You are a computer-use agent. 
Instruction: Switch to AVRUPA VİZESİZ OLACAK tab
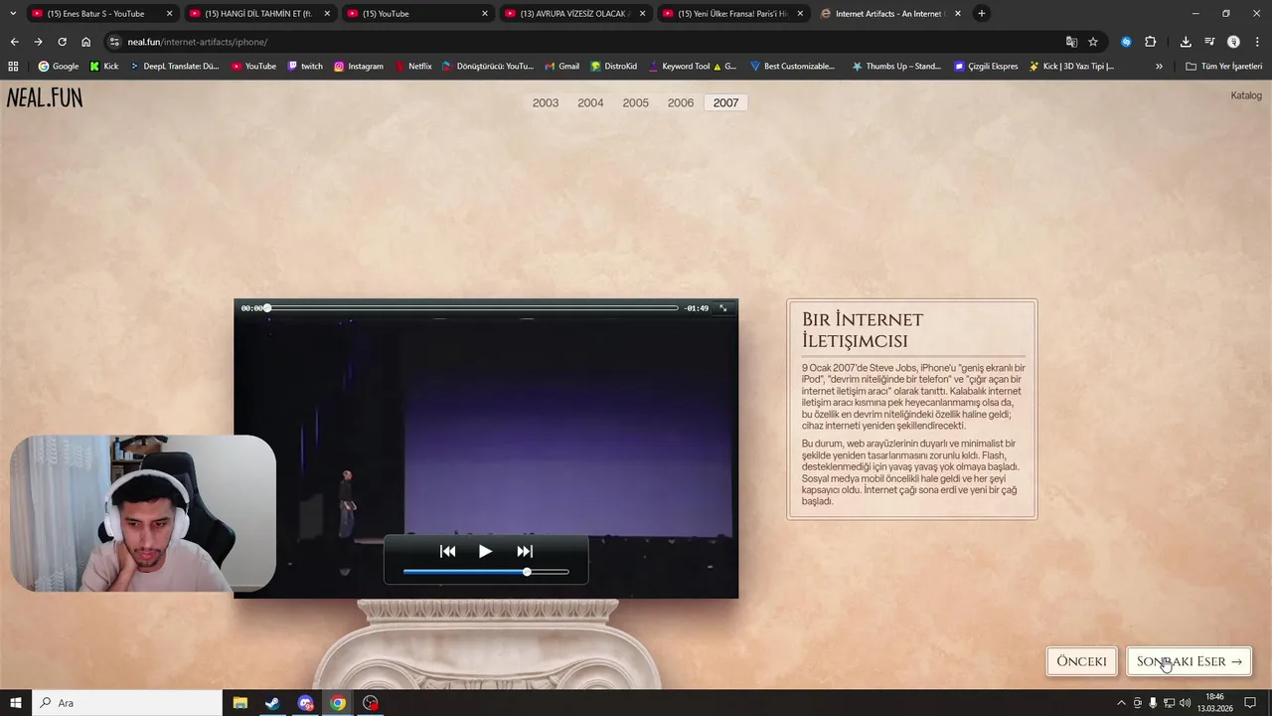[574, 14]
